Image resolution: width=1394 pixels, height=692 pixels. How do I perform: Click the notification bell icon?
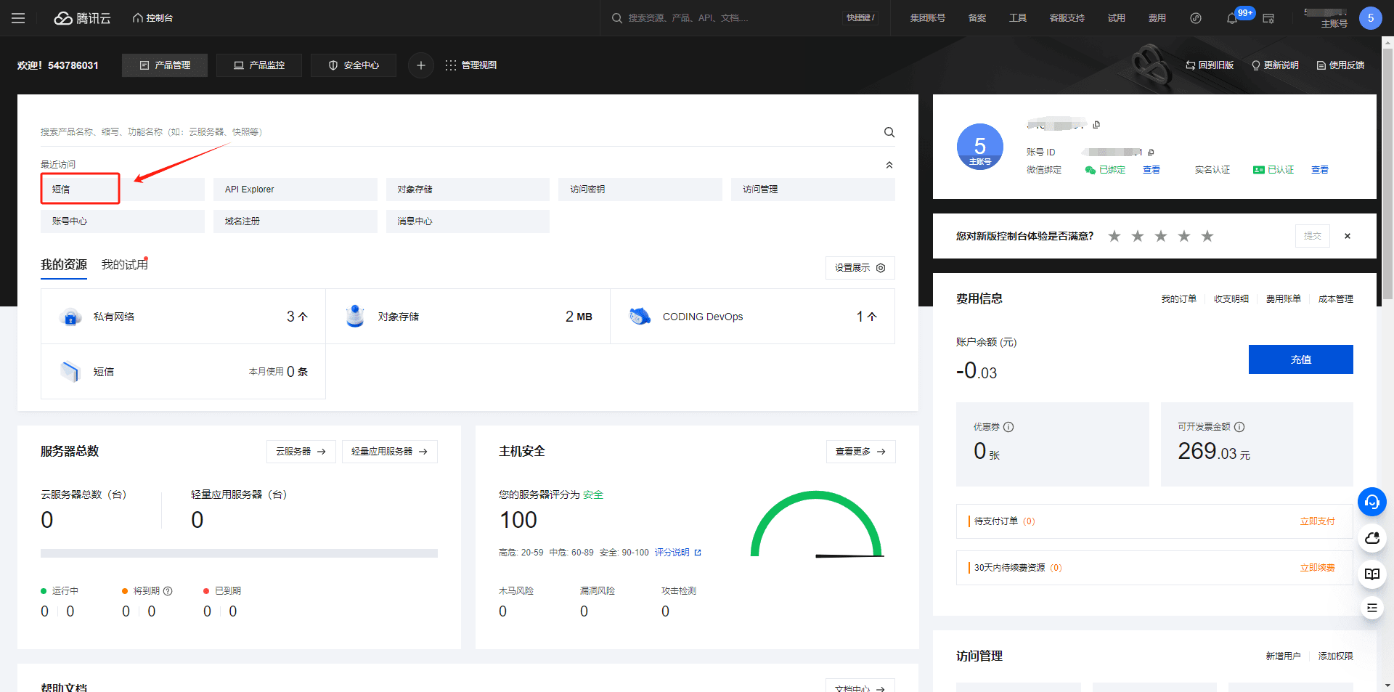point(1232,18)
